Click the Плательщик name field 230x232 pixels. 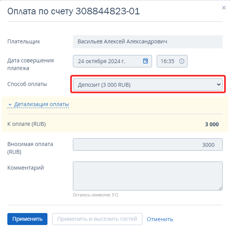[148, 42]
